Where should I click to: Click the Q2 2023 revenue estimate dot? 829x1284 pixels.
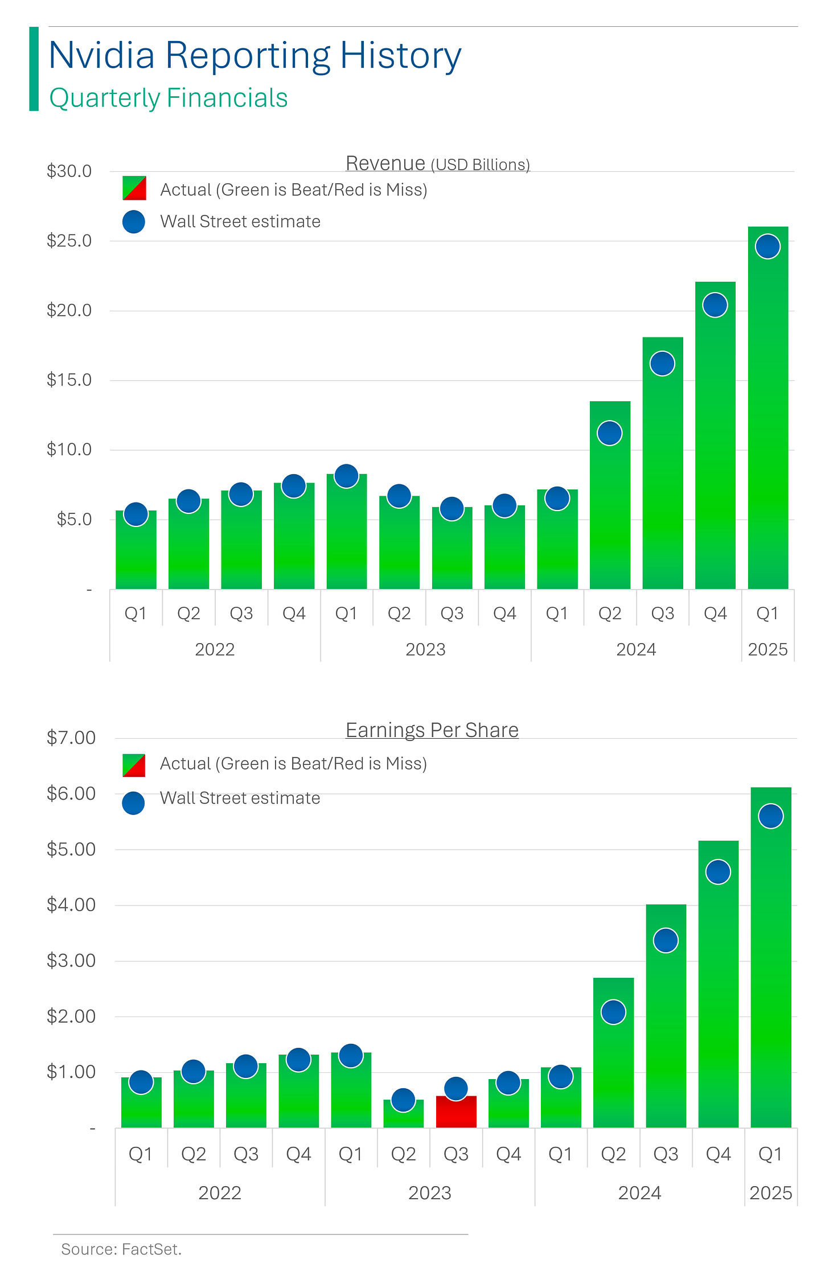click(399, 496)
